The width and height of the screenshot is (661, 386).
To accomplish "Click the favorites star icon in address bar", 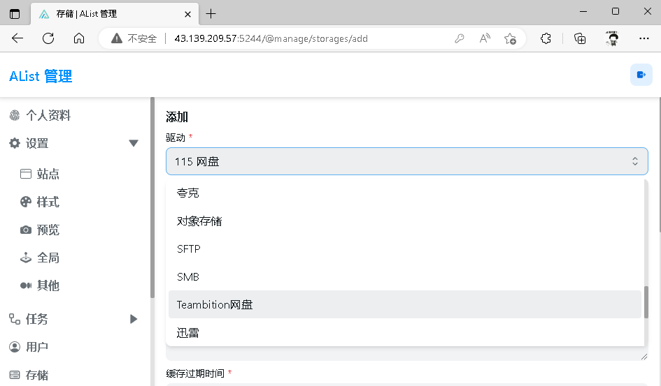I will pyautogui.click(x=511, y=39).
